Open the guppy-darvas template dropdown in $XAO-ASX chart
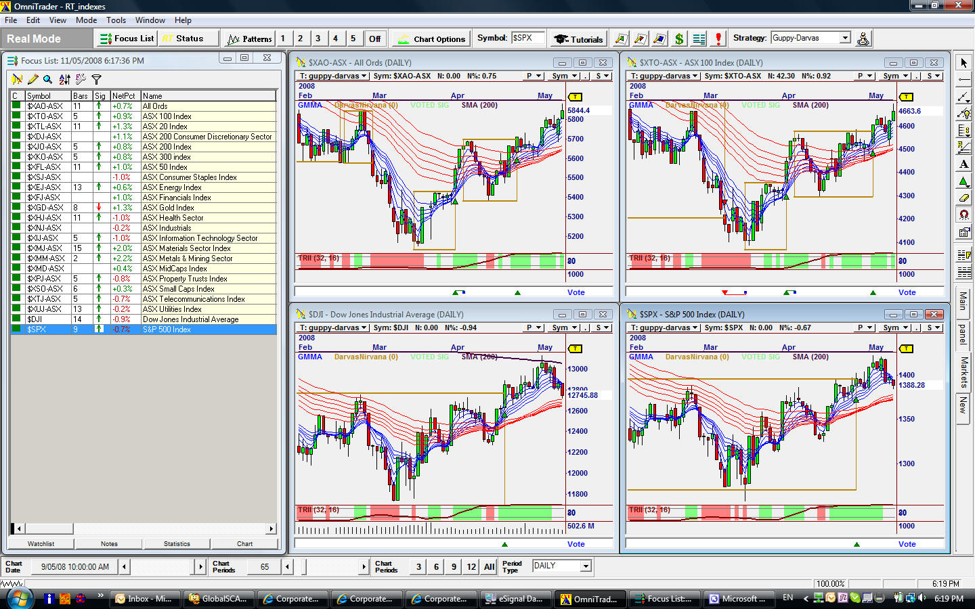Screen dimensions: 975x609 (334, 76)
